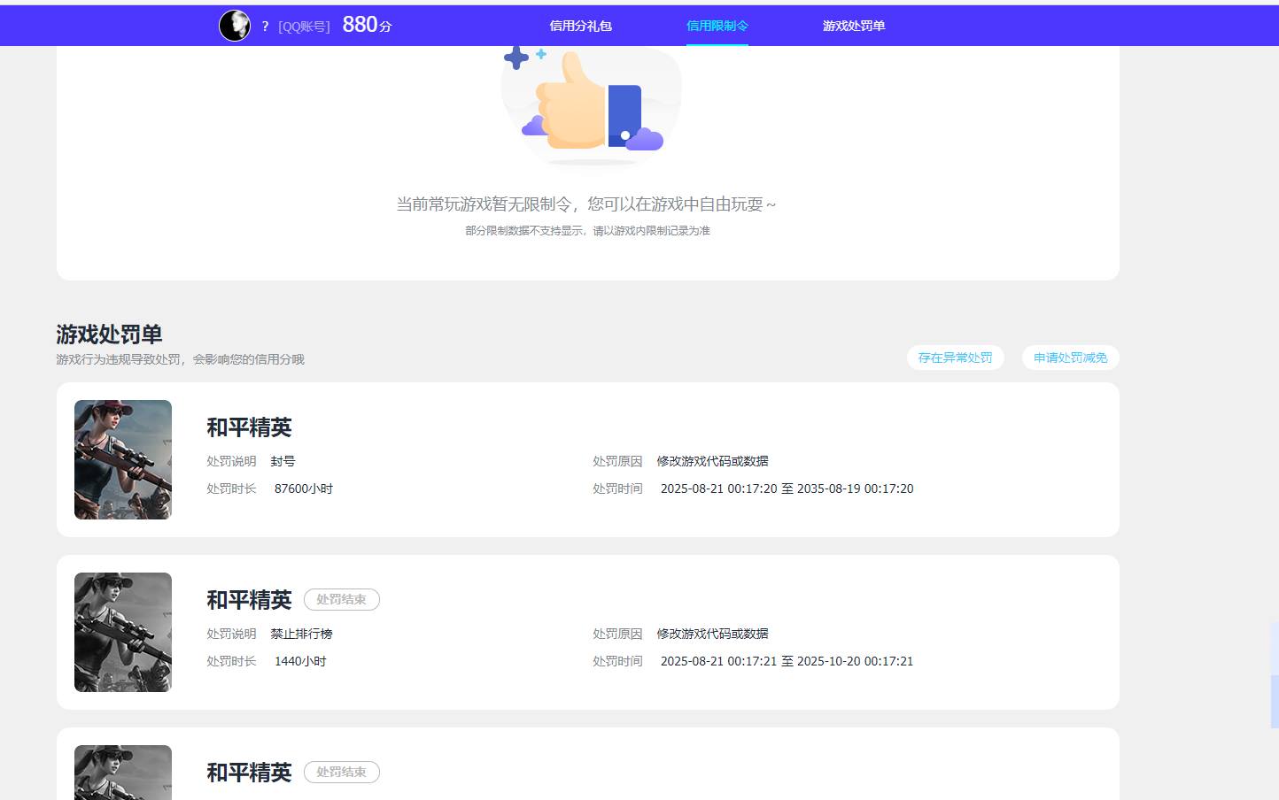Click the 87600小时 duration value

(x=304, y=488)
